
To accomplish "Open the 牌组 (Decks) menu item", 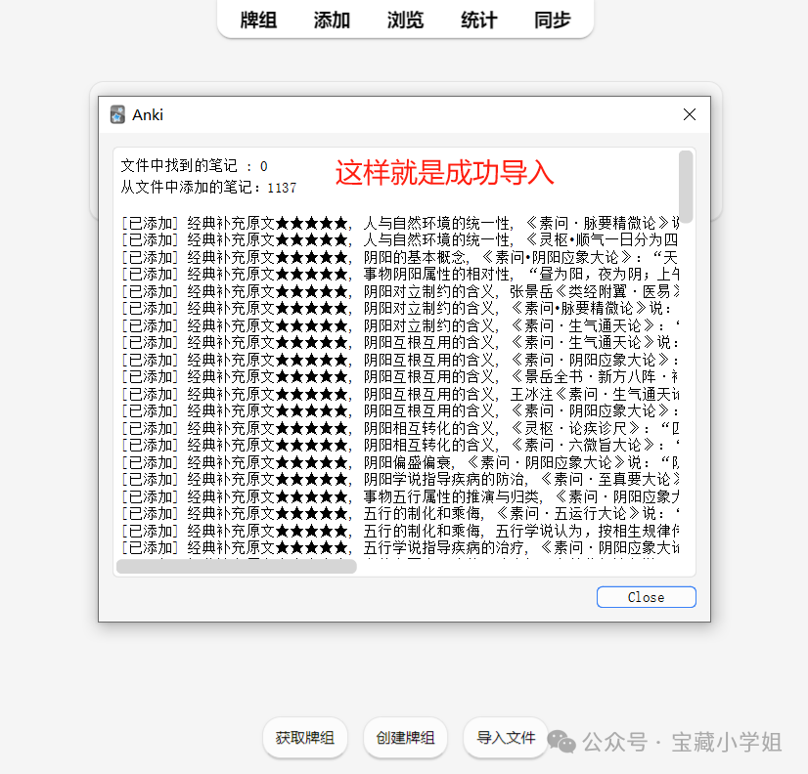I will (x=258, y=20).
